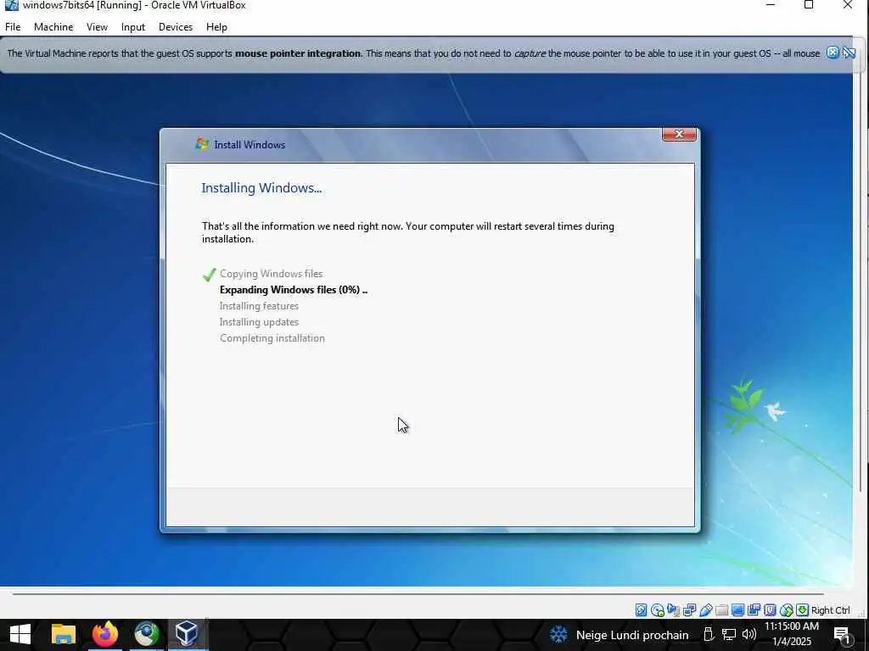The width and height of the screenshot is (869, 651).
Task: Close the Install Windows dialog
Action: click(679, 134)
